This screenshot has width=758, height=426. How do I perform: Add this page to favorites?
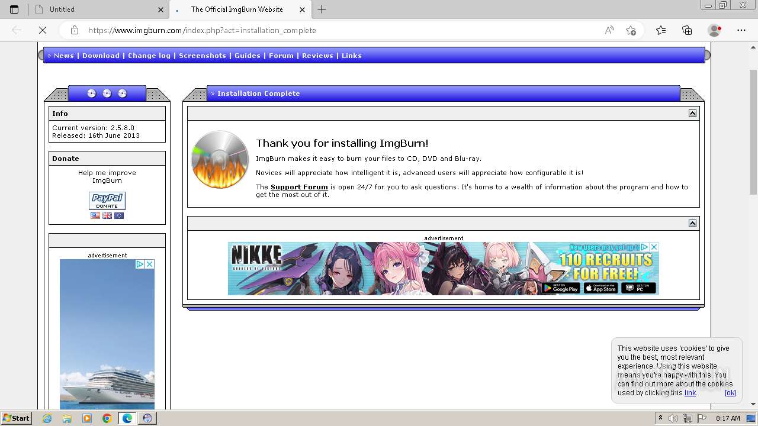pyautogui.click(x=631, y=30)
